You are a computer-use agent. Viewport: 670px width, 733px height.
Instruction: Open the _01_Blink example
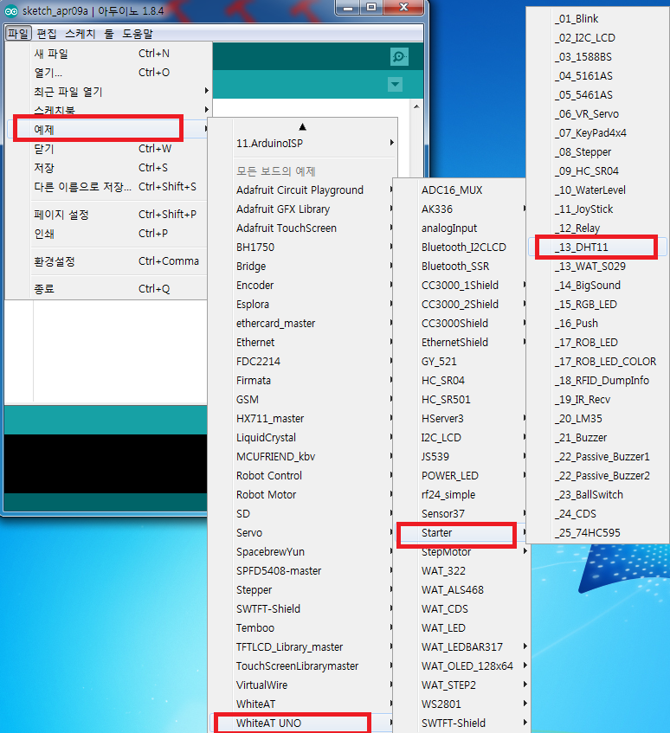pyautogui.click(x=598, y=19)
